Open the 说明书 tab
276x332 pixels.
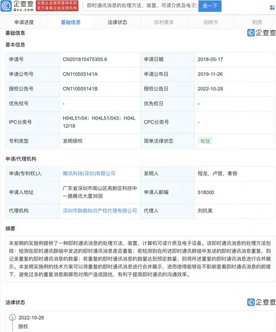click(210, 22)
